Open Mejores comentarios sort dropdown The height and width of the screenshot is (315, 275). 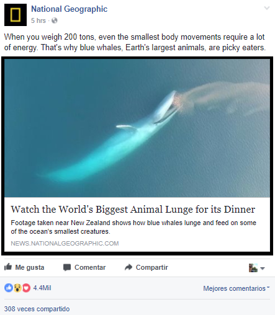pyautogui.click(x=237, y=288)
